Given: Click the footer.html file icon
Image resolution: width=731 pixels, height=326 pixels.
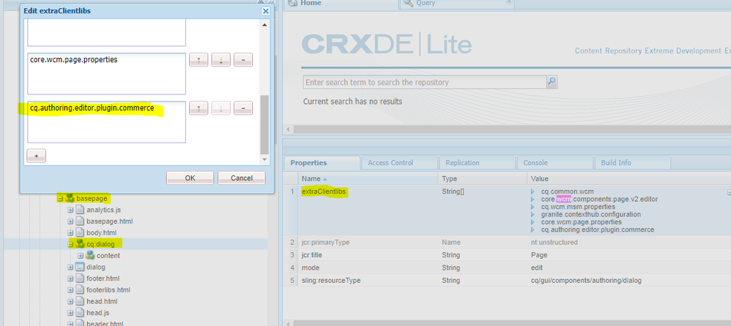Looking at the screenshot, I should pos(80,278).
